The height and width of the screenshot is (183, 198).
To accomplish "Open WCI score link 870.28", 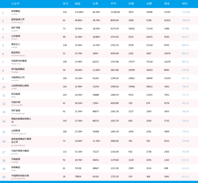I will [x=185, y=70].
